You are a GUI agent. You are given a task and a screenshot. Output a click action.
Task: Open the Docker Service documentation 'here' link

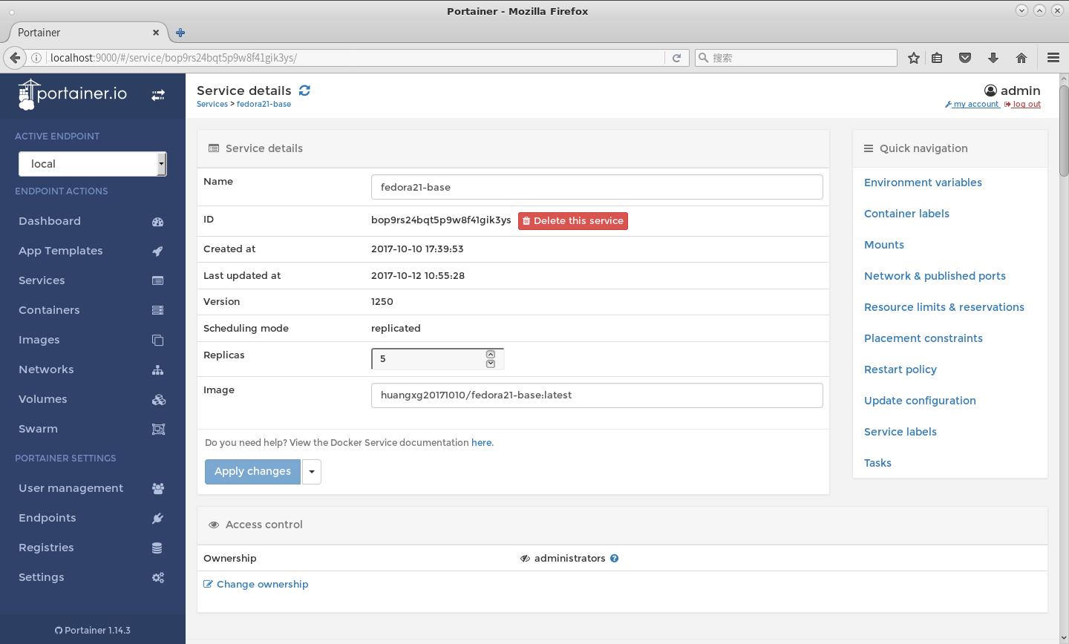[x=481, y=442]
